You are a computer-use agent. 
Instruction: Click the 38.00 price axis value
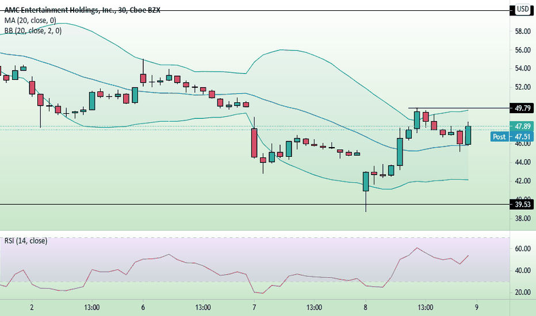click(523, 218)
